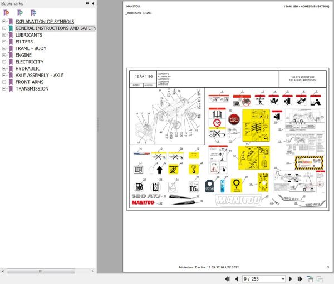This screenshot has height=284, width=334.
Task: Click the Bookmarks panel title
Action: (x=12, y=3)
